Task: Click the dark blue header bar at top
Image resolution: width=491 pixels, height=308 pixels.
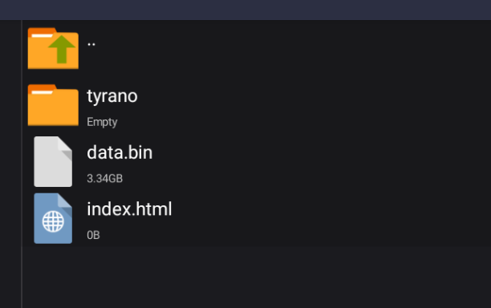Action: 245,10
